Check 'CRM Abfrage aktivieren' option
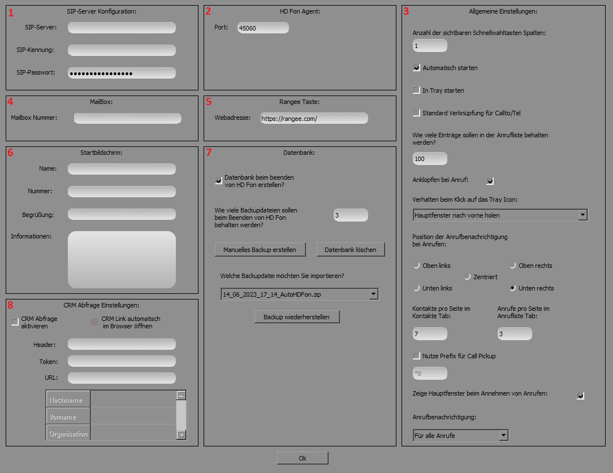The width and height of the screenshot is (613, 473). coord(15,322)
